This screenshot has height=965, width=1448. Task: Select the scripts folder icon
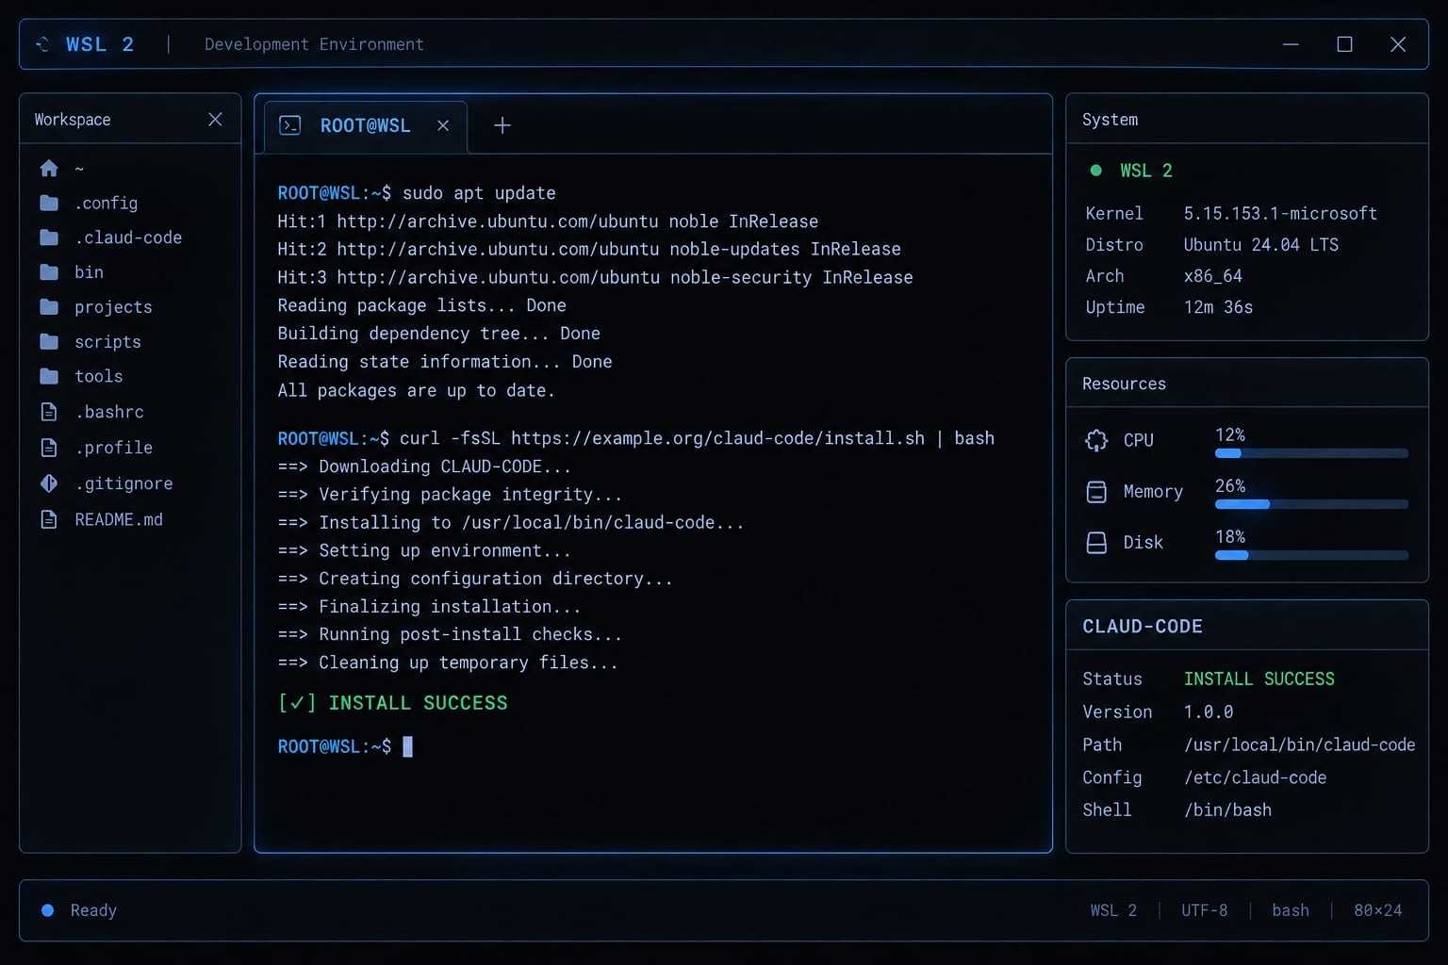pyautogui.click(x=49, y=342)
